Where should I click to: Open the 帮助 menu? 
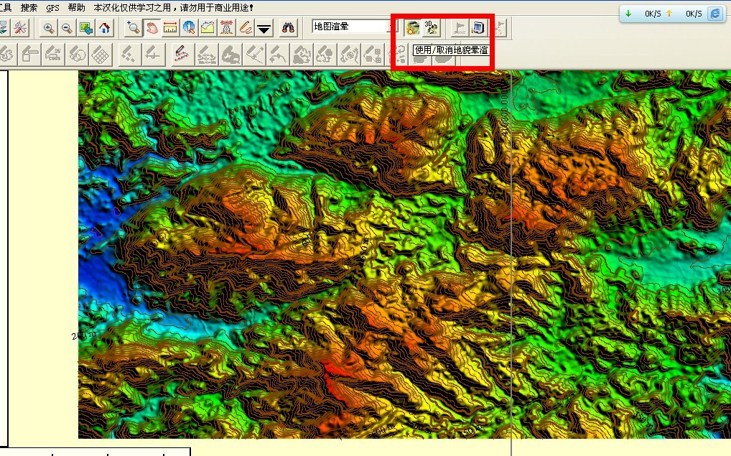click(x=76, y=7)
